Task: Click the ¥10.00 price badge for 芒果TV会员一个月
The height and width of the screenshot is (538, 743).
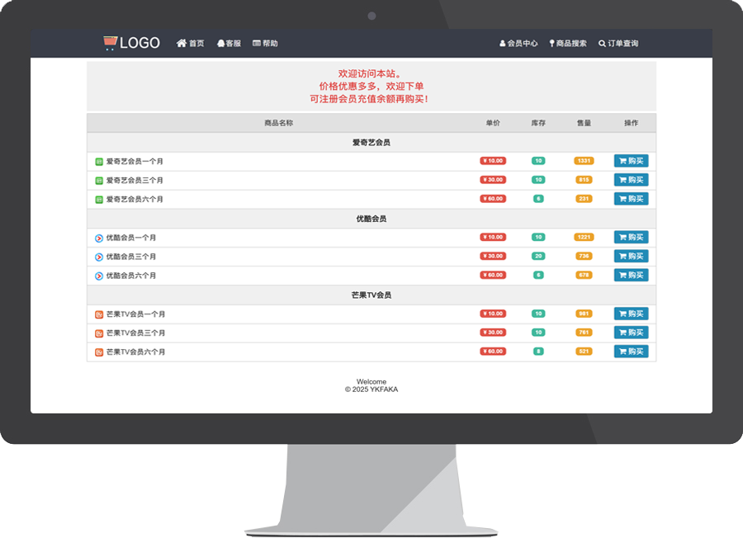Action: tap(493, 314)
